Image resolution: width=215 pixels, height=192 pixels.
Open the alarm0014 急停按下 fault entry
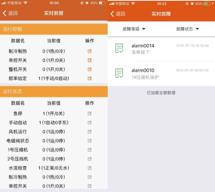pos(161,49)
